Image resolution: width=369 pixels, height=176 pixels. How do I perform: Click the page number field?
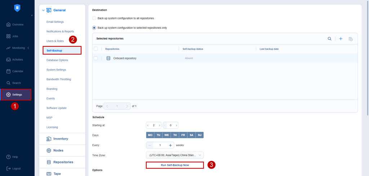click(117, 106)
